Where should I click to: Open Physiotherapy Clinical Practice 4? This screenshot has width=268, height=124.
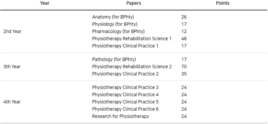click(x=125, y=95)
